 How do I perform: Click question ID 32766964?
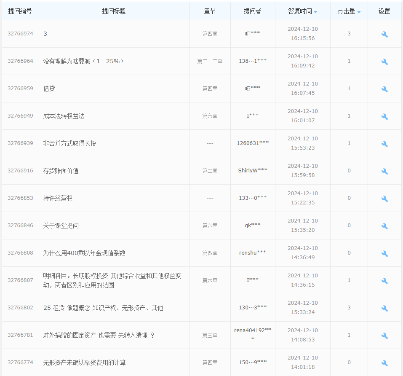[x=20, y=61]
